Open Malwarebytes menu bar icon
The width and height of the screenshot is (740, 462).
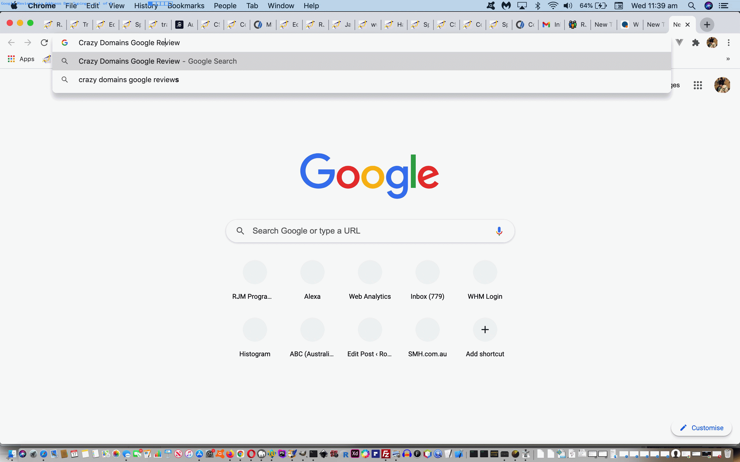tap(506, 6)
